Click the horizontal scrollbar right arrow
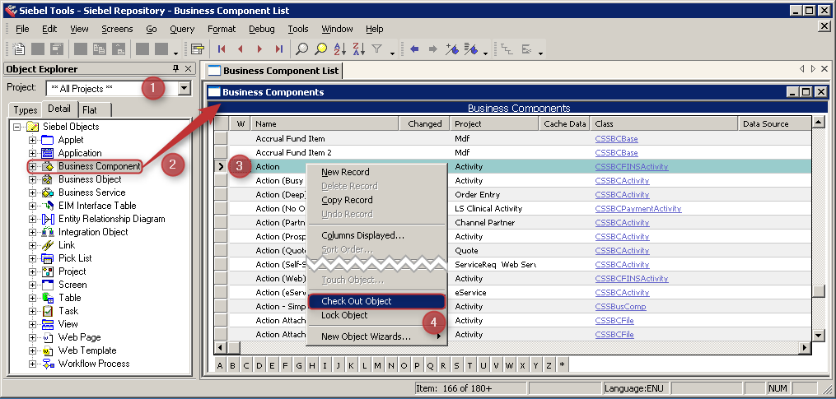 point(805,347)
